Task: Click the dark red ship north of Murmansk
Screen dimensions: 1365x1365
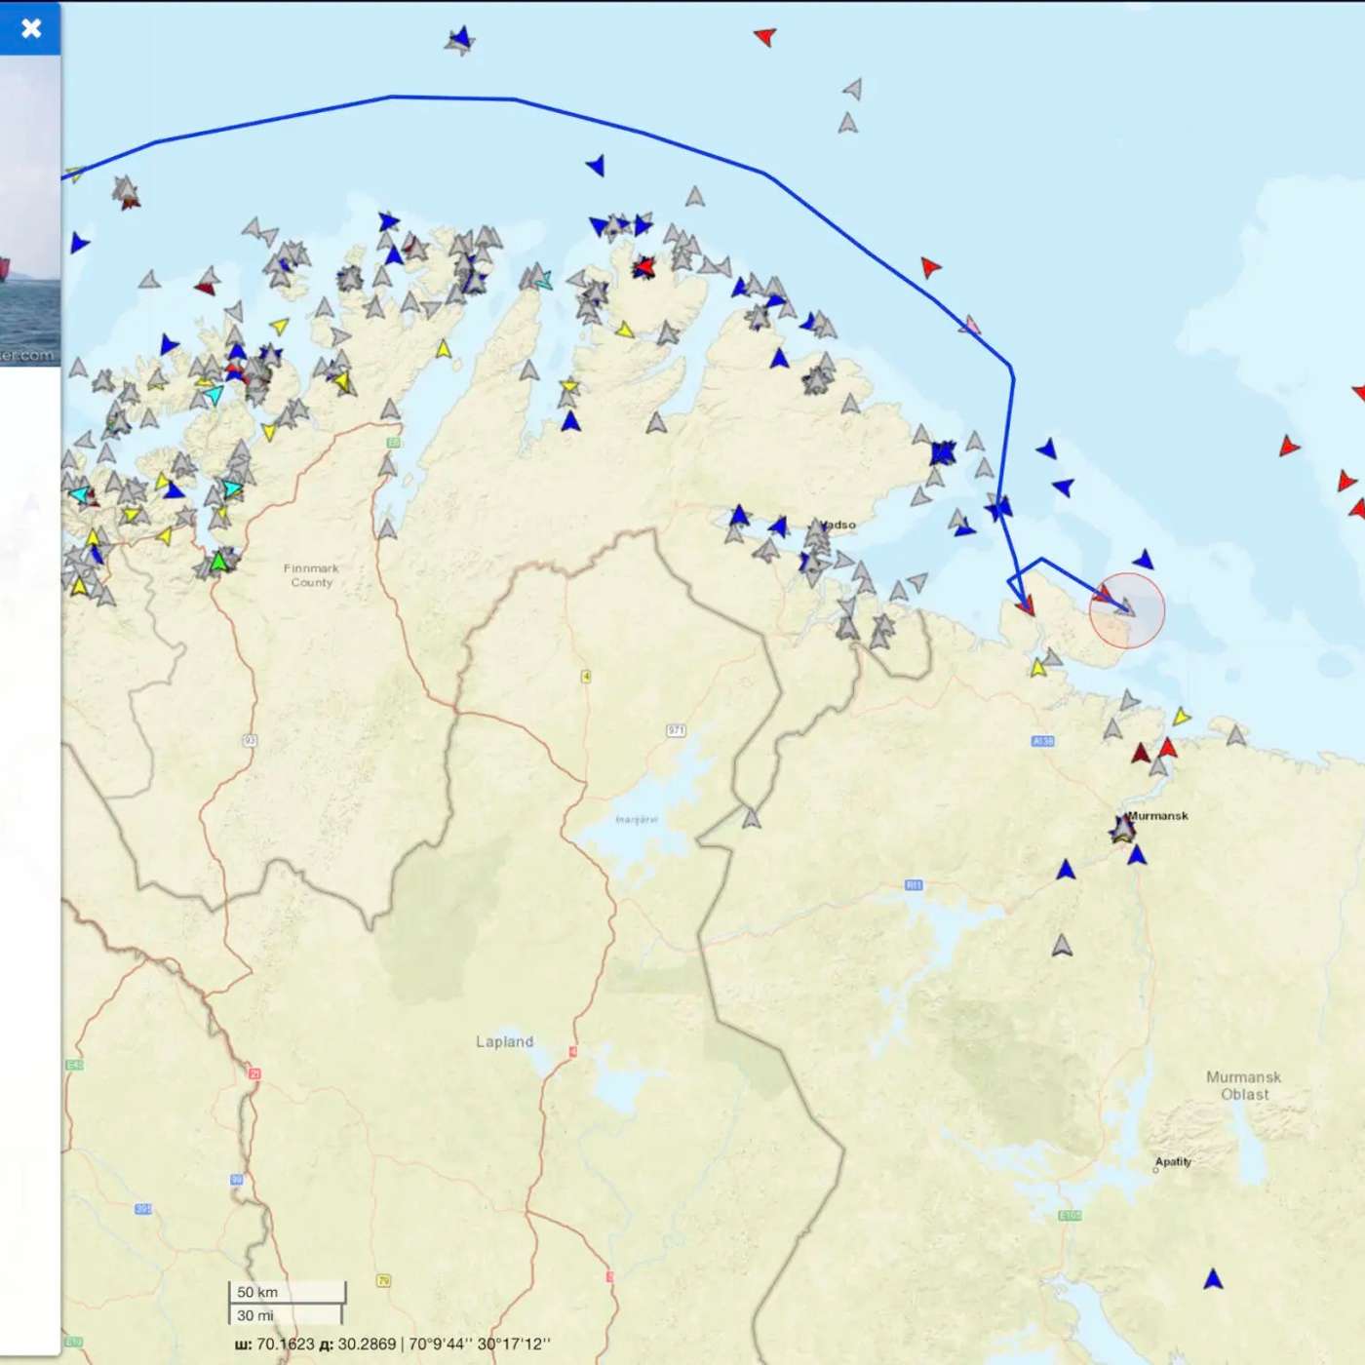Action: tap(1141, 753)
